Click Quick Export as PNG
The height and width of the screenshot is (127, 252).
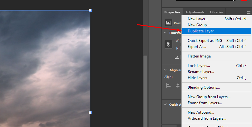point(205,41)
